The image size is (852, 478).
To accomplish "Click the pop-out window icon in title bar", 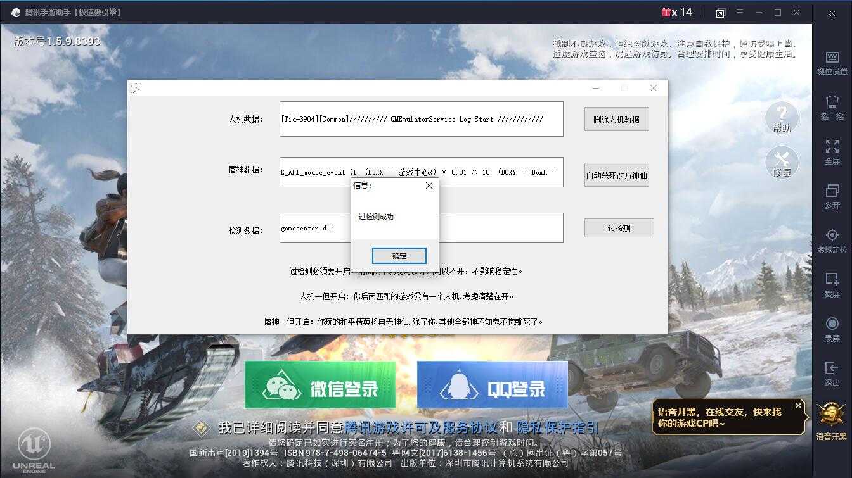I will point(720,13).
